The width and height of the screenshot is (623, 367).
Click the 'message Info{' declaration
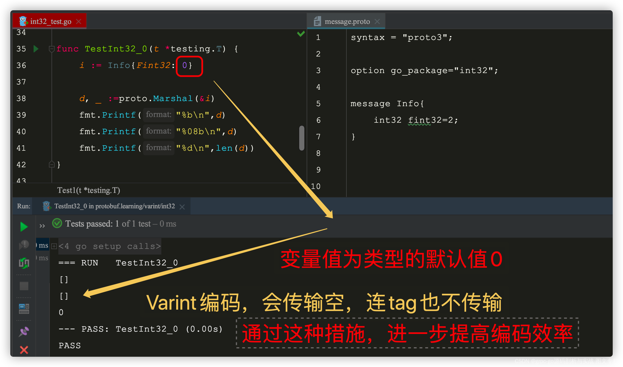pyautogui.click(x=387, y=104)
